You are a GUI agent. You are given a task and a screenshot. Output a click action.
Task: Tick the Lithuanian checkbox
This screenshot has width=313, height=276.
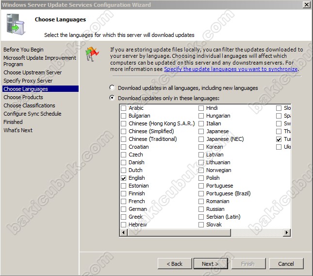point(201,162)
